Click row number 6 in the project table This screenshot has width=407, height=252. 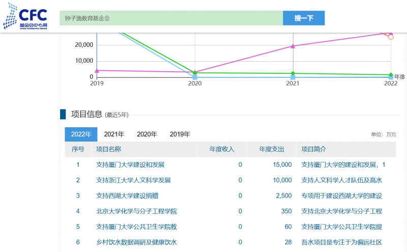[x=78, y=242]
